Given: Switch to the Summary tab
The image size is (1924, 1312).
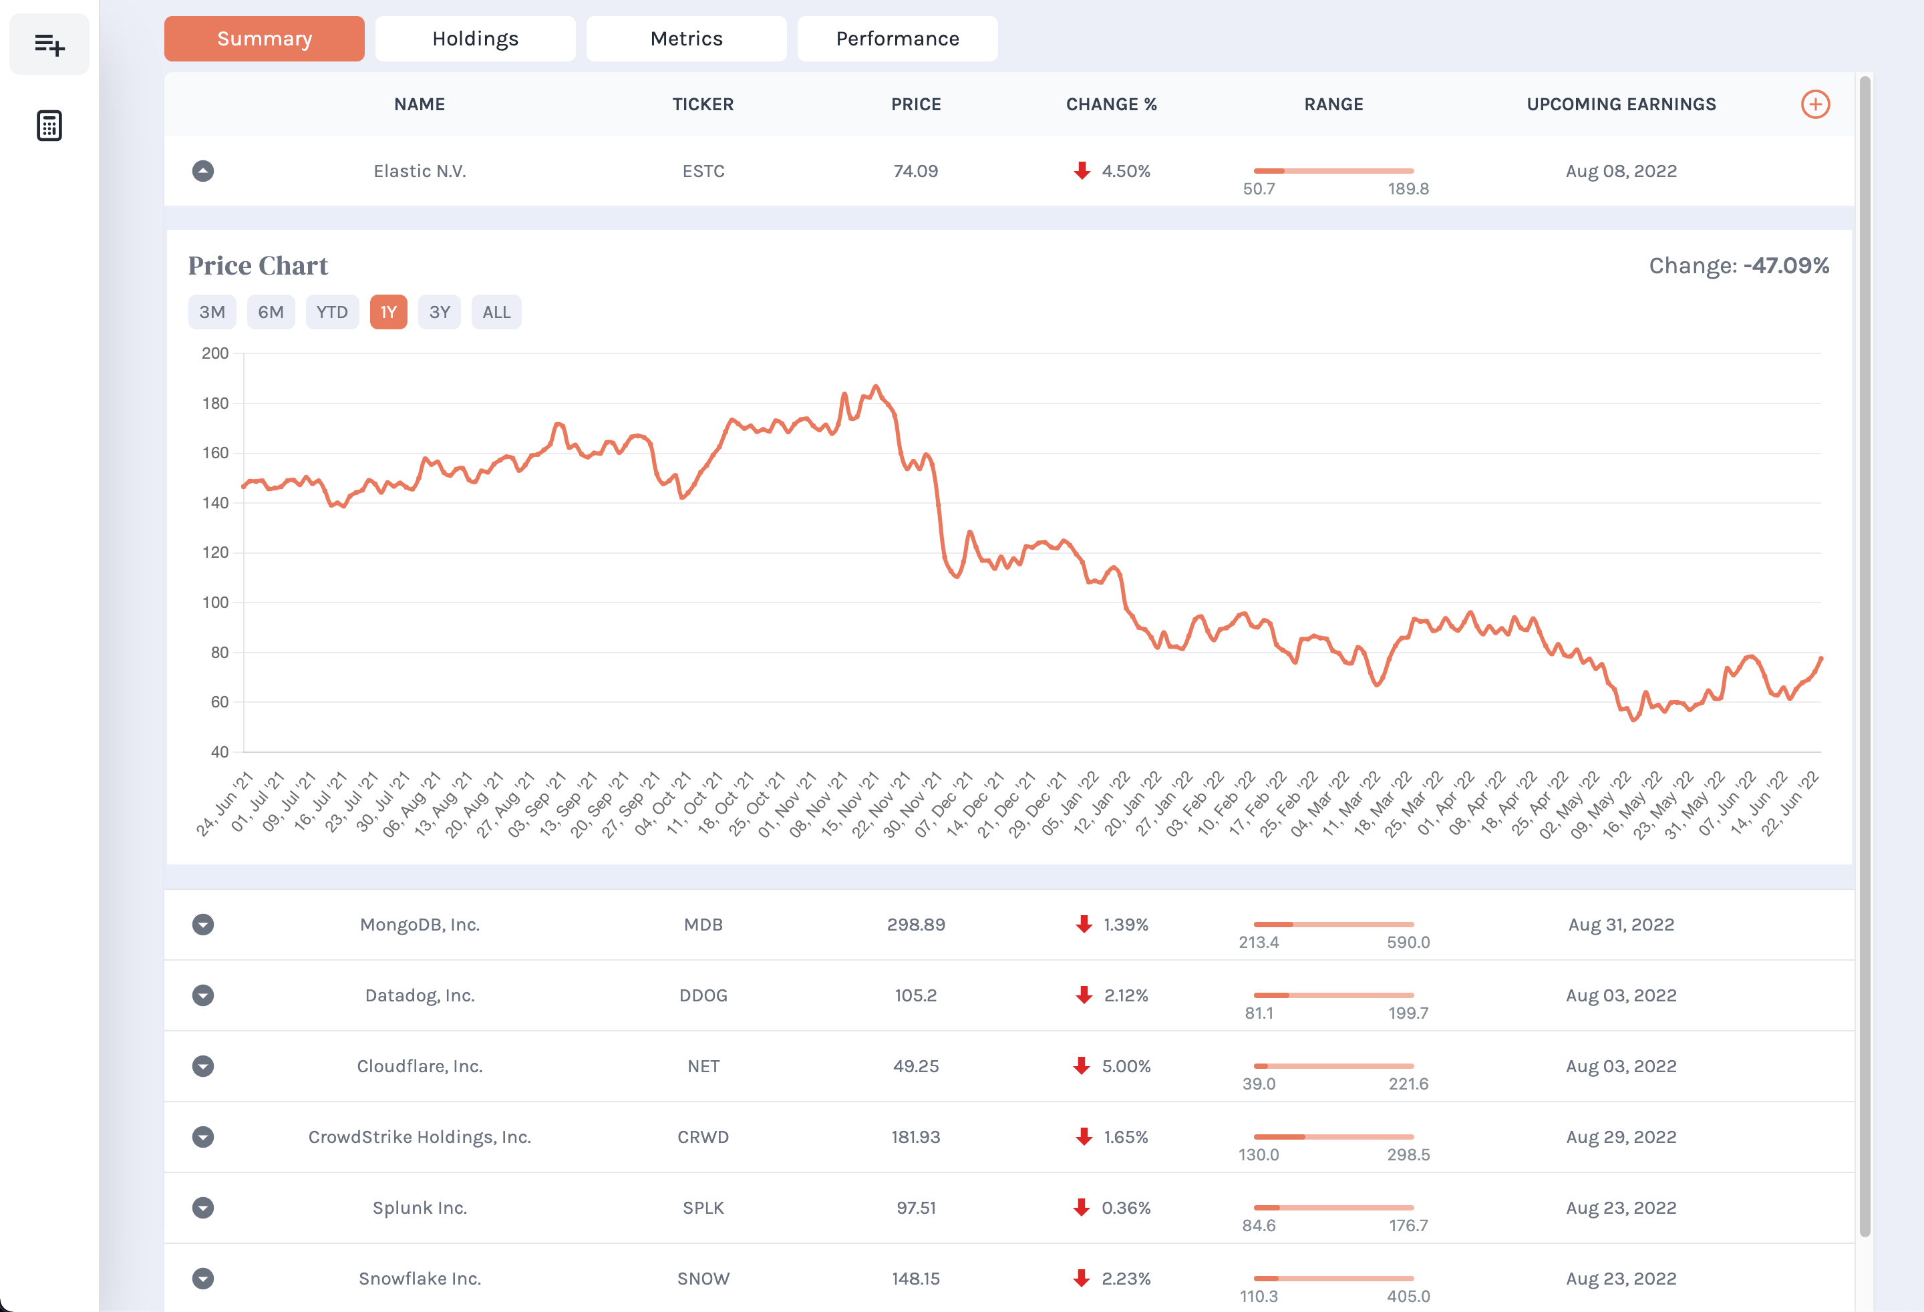Looking at the screenshot, I should tap(264, 39).
